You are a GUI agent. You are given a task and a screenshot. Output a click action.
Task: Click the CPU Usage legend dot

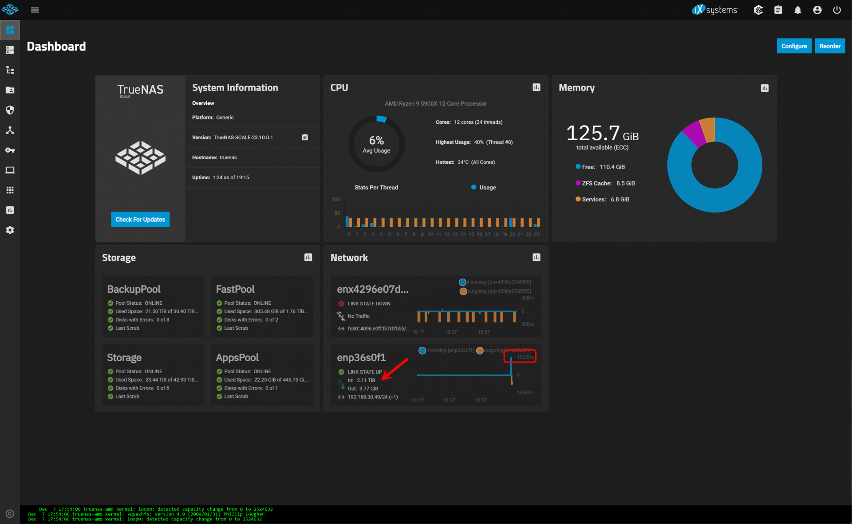point(473,187)
